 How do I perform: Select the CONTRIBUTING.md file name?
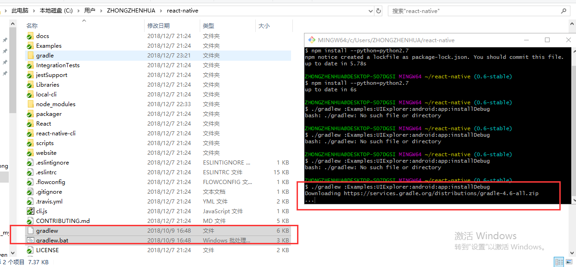click(63, 221)
